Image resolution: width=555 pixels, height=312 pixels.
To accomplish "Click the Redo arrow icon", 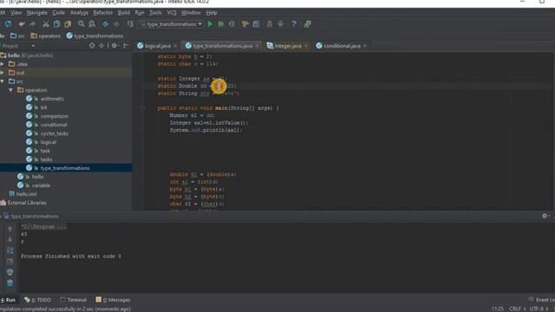I will pos(33,24).
